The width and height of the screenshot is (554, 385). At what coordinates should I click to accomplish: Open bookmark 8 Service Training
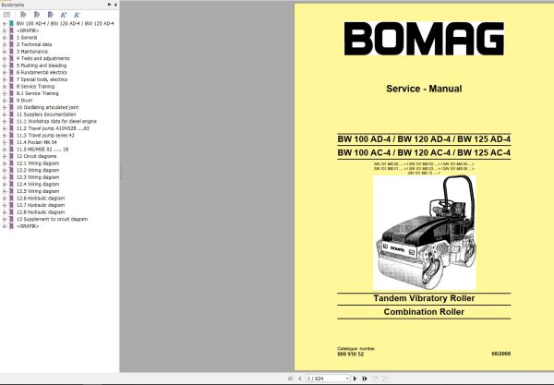[x=35, y=86]
